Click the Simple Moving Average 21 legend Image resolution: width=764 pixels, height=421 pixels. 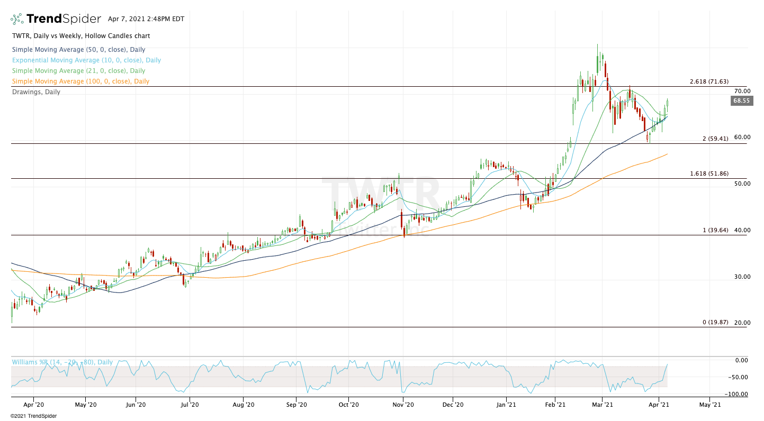coord(78,71)
